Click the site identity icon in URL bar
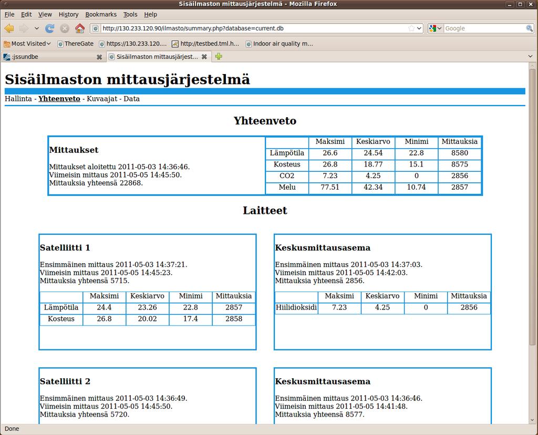Image resolution: width=538 pixels, height=435 pixels. 96,28
